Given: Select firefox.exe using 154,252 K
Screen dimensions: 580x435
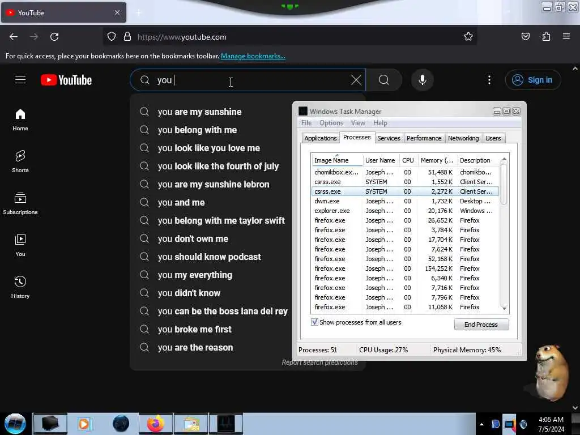Looking at the screenshot, I should click(404, 268).
